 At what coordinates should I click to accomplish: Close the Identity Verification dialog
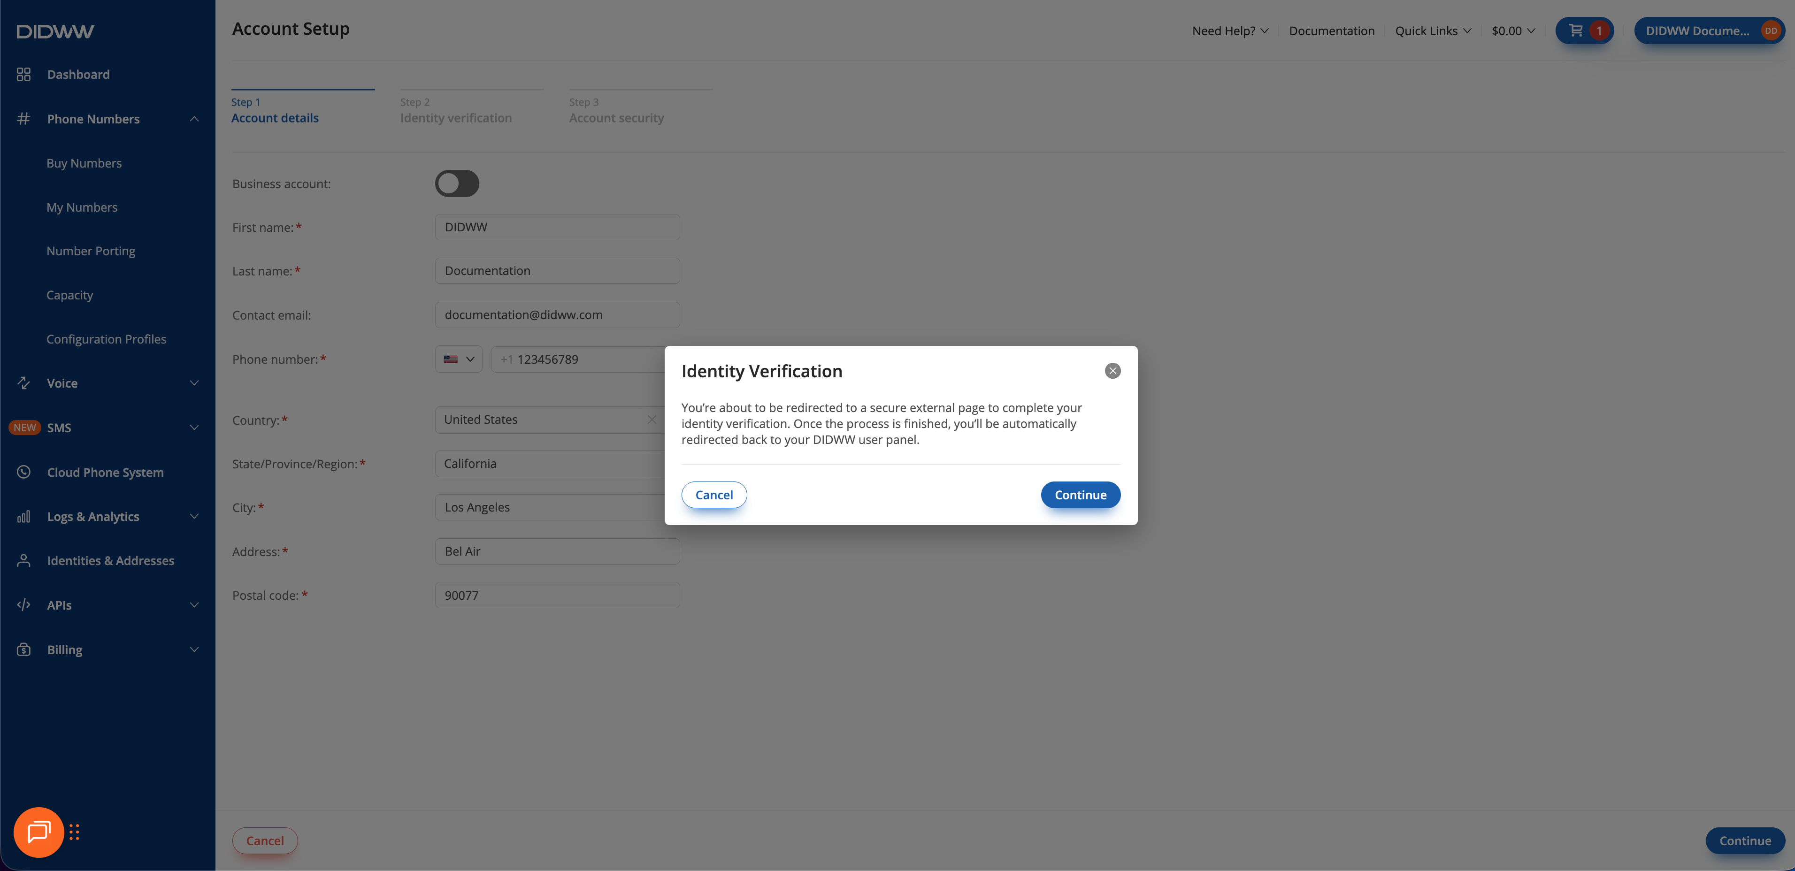(x=1112, y=371)
